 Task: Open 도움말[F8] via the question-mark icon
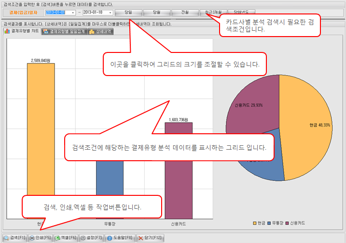tap(110, 238)
